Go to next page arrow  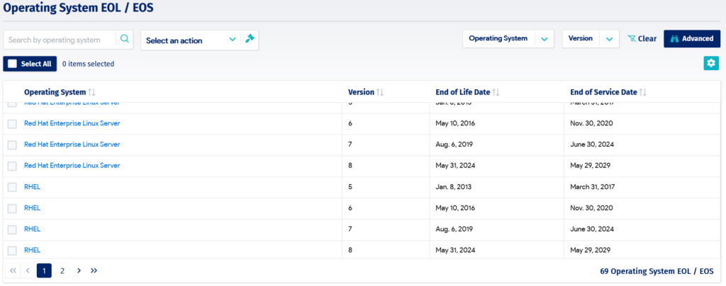pyautogui.click(x=79, y=270)
